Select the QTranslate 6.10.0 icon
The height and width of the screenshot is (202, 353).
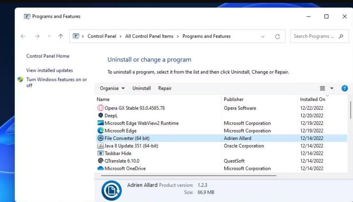[100, 161]
